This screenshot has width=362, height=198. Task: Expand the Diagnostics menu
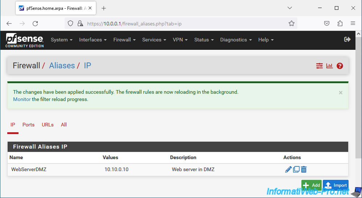click(x=236, y=40)
